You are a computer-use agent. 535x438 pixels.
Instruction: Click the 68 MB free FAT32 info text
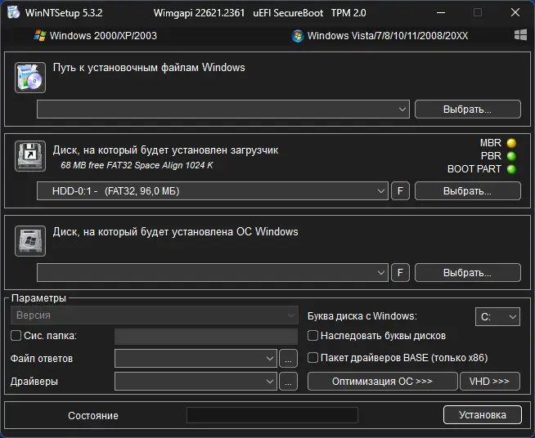tap(137, 165)
